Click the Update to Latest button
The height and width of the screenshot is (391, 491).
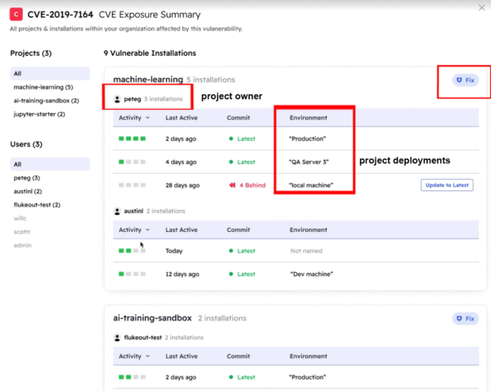pyautogui.click(x=447, y=185)
